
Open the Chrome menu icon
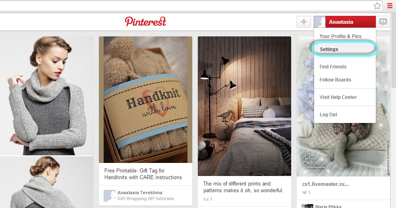(x=390, y=6)
